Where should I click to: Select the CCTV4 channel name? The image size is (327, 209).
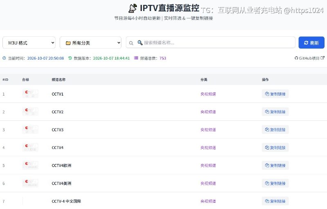point(58,148)
